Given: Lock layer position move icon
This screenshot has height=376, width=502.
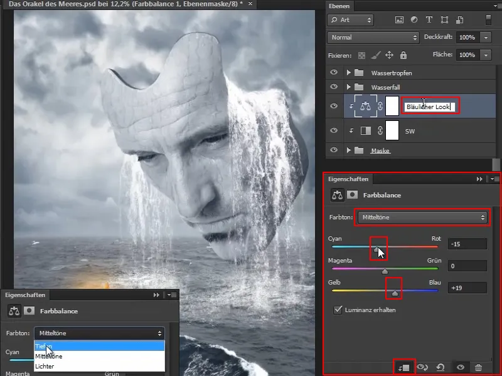Looking at the screenshot, I should tap(389, 55).
